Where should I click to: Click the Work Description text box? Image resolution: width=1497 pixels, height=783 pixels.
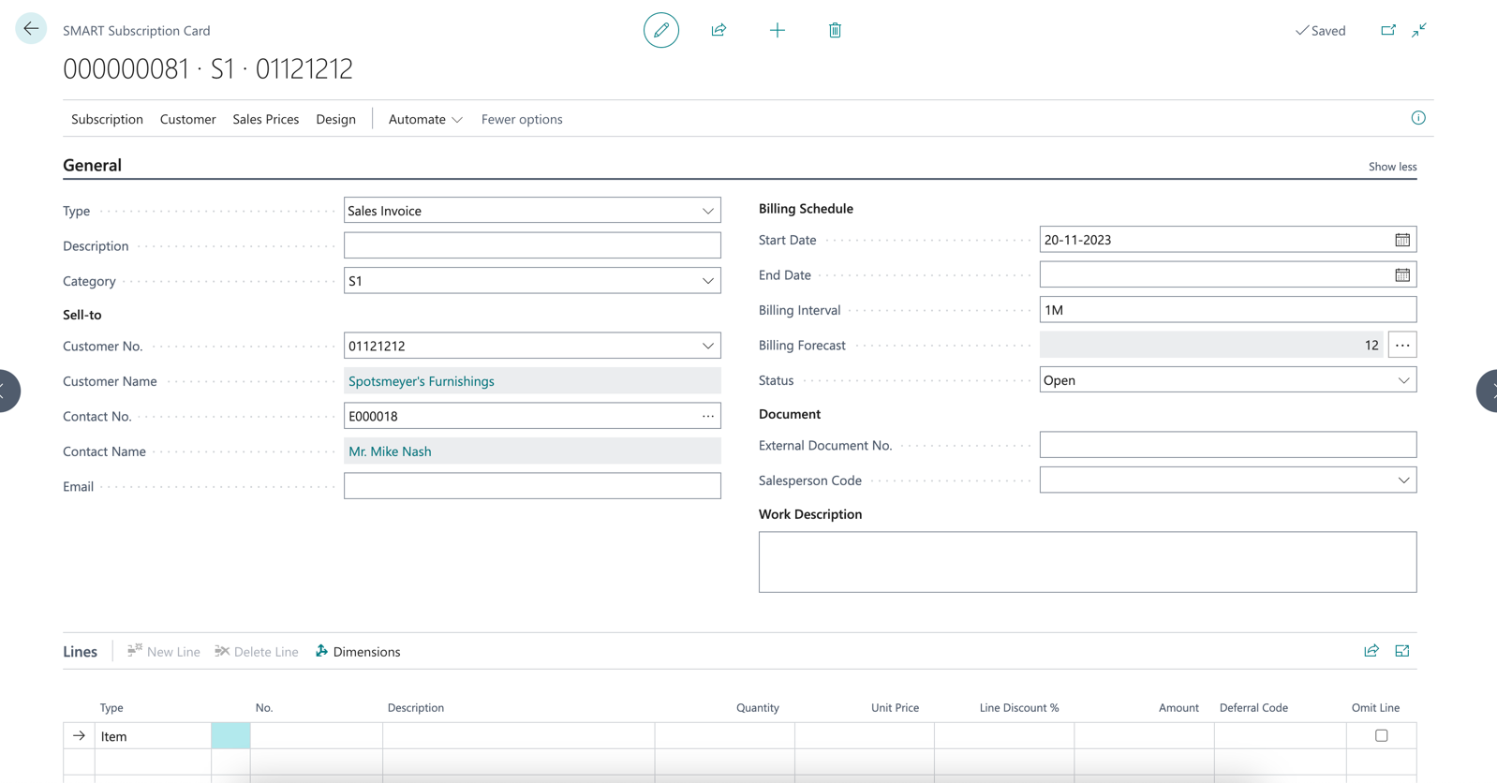click(x=1087, y=562)
